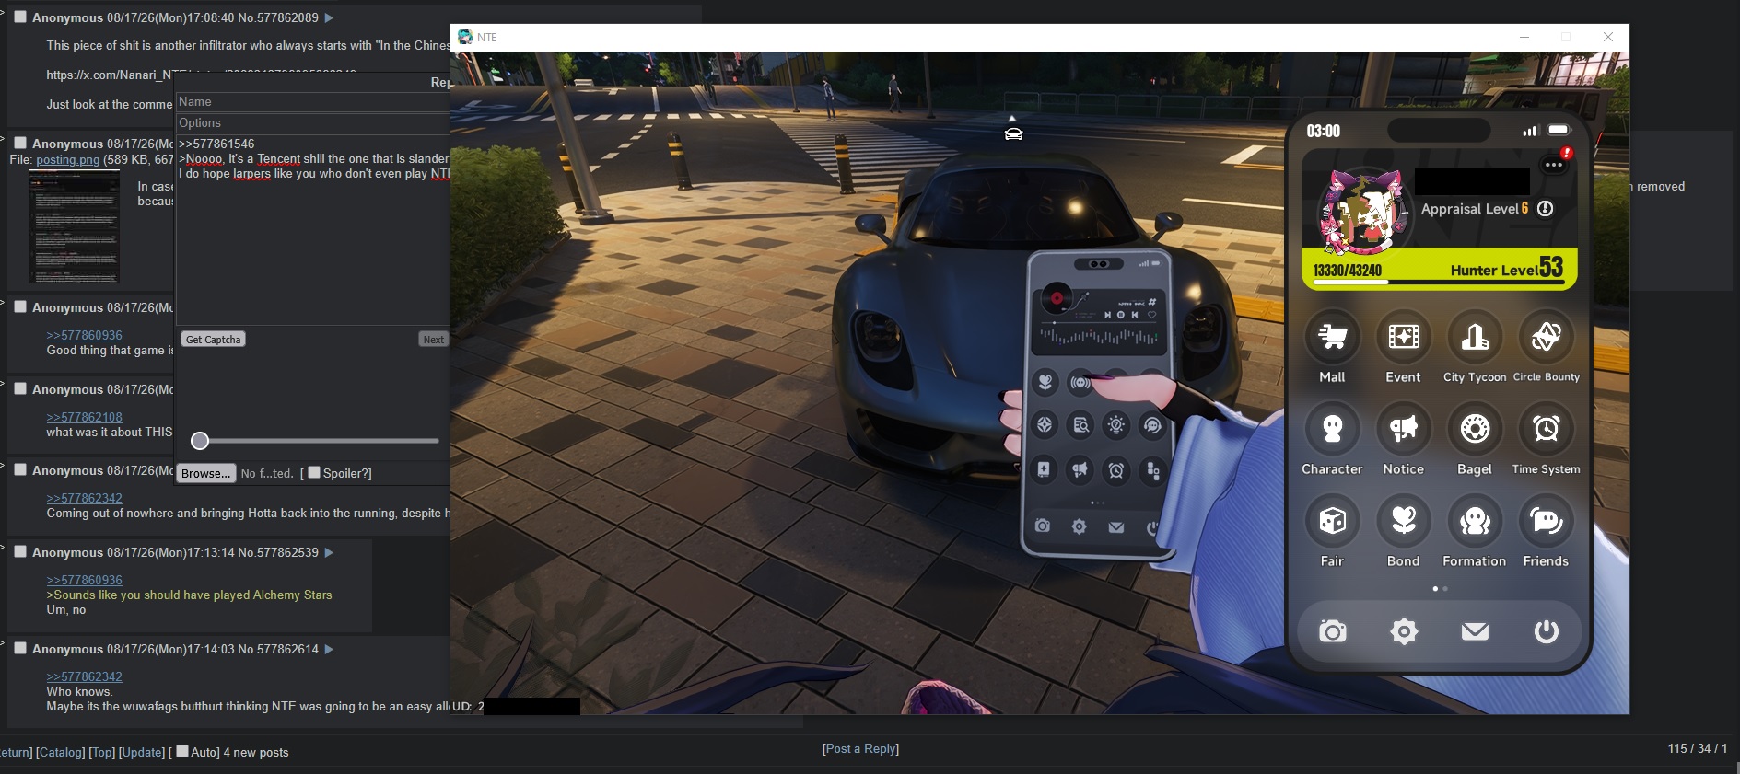Open the Bond heart icon
1740x774 pixels.
pos(1403,521)
